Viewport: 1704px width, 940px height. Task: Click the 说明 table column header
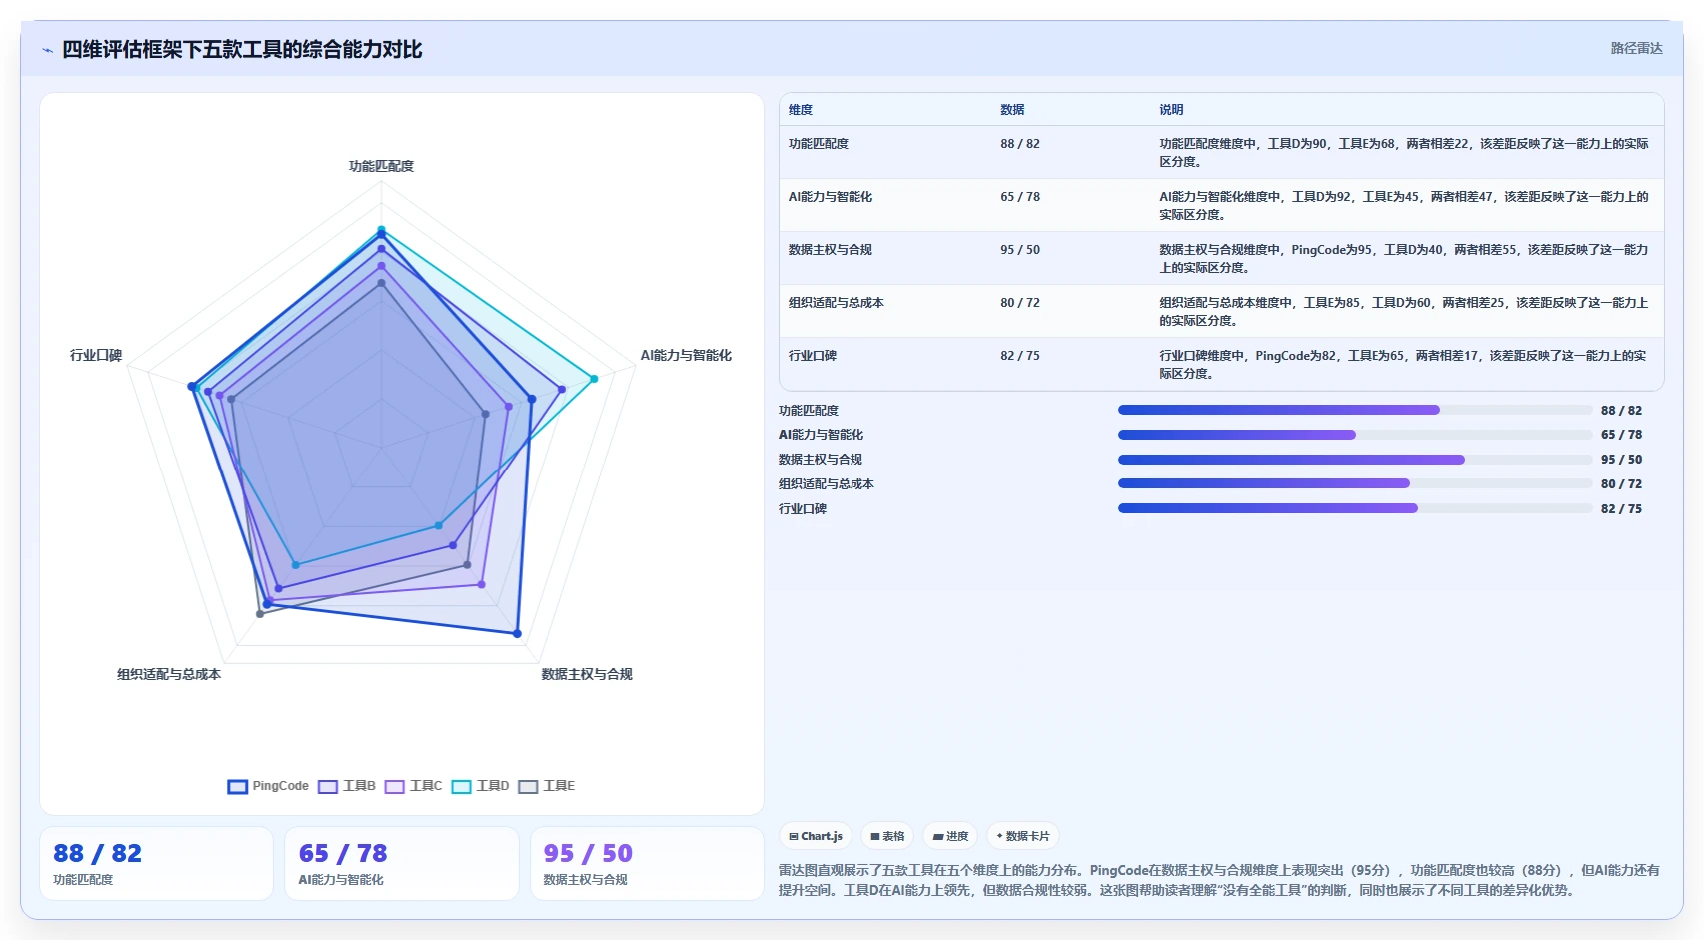click(1171, 110)
